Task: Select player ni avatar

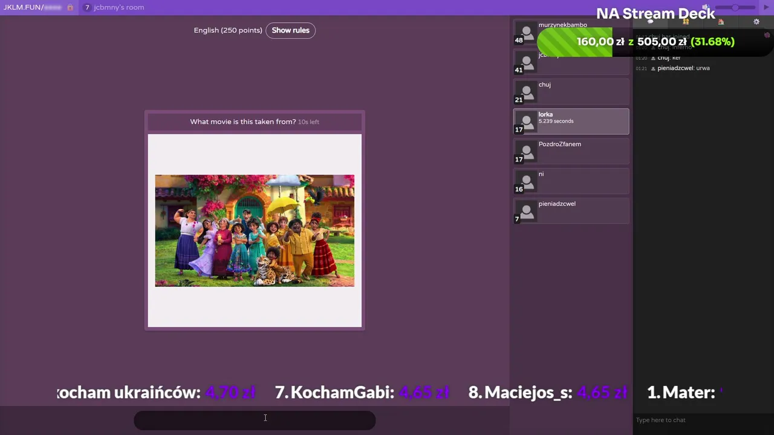Action: [x=525, y=181]
